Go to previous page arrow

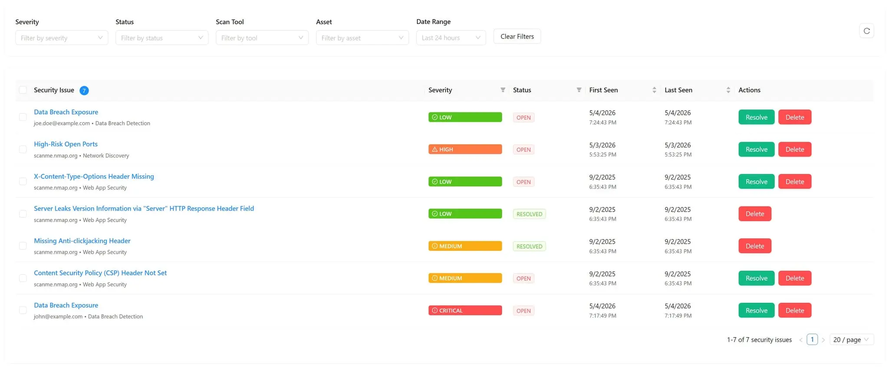tap(800, 340)
